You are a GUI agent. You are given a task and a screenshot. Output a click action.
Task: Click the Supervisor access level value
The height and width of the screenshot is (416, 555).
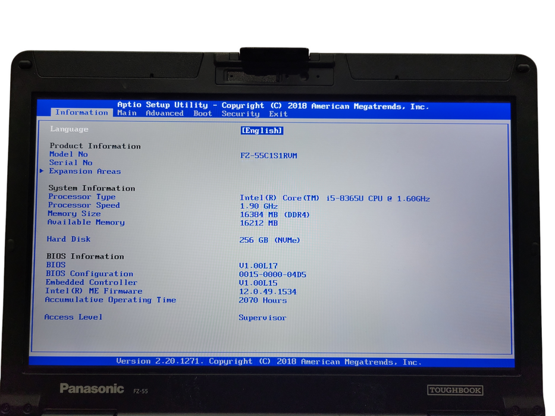(x=262, y=318)
